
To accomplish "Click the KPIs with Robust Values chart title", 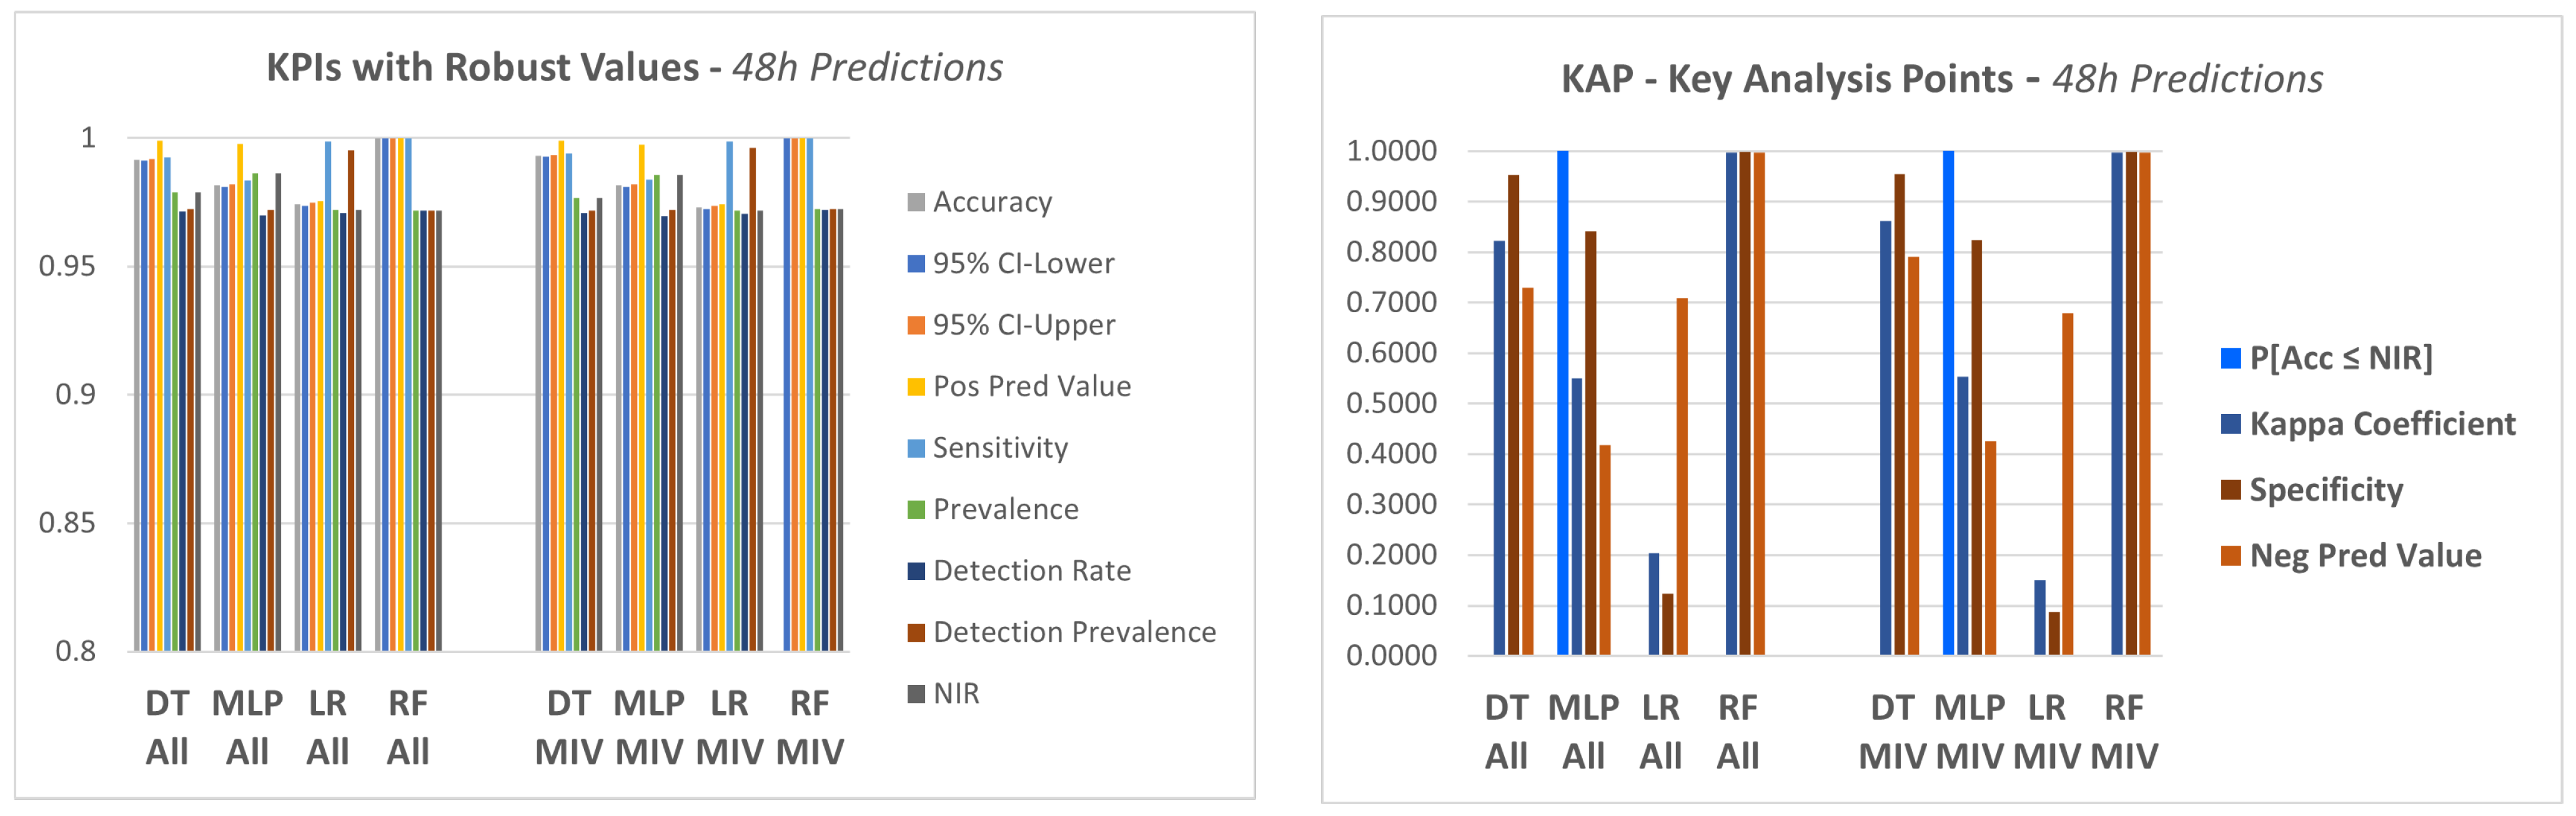I will [x=634, y=68].
